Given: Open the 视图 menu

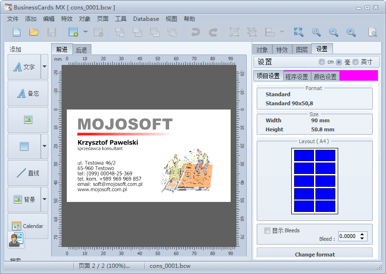Looking at the screenshot, I should click(x=171, y=19).
